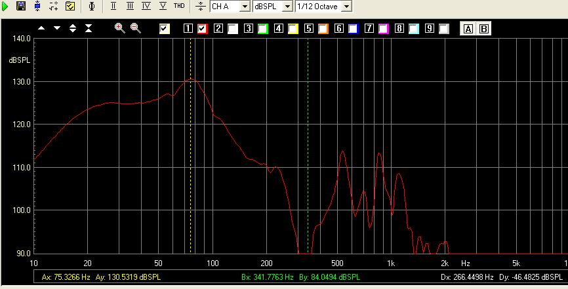The image size is (568, 289).
Task: Click the cursor B button
Action: coord(484,28)
